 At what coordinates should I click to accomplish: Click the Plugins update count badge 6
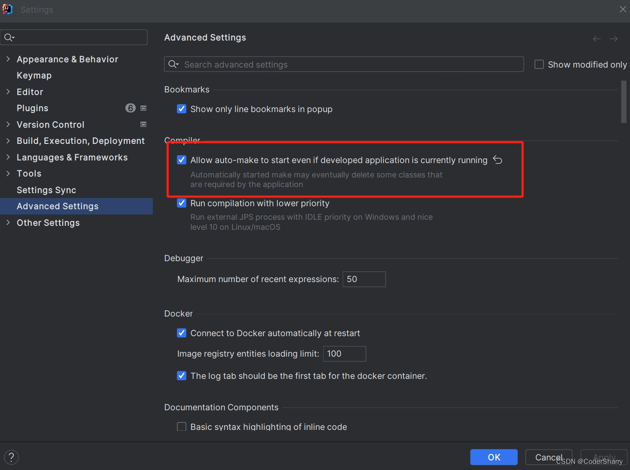click(x=131, y=108)
